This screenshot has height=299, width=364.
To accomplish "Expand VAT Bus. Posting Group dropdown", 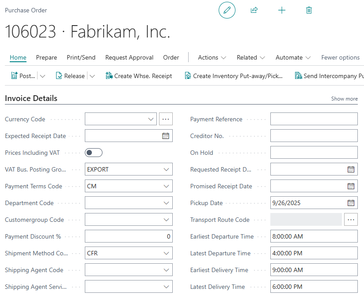I will (166, 169).
